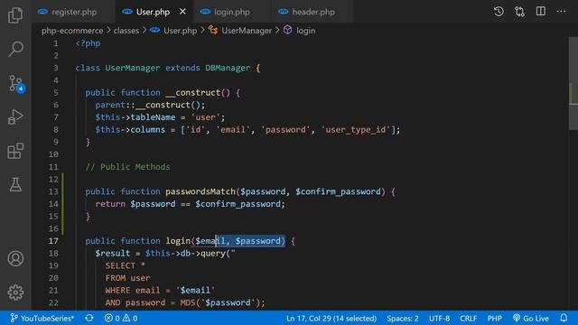Image resolution: width=578 pixels, height=325 pixels.
Task: Change file encoding UTF-8
Action: pyautogui.click(x=439, y=318)
